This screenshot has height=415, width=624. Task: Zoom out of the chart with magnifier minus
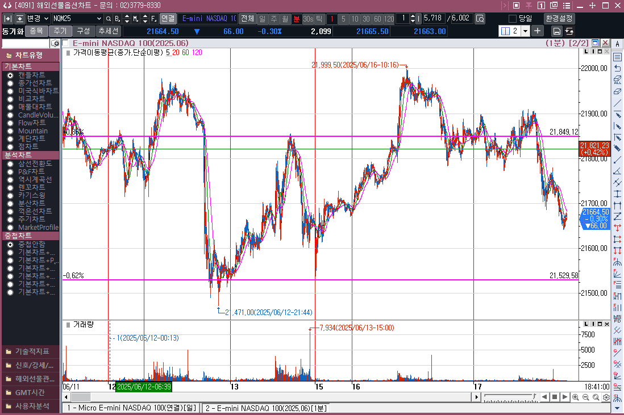pyautogui.click(x=586, y=397)
